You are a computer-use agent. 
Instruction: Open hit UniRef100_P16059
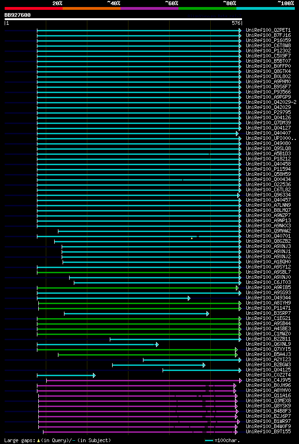(x=268, y=41)
